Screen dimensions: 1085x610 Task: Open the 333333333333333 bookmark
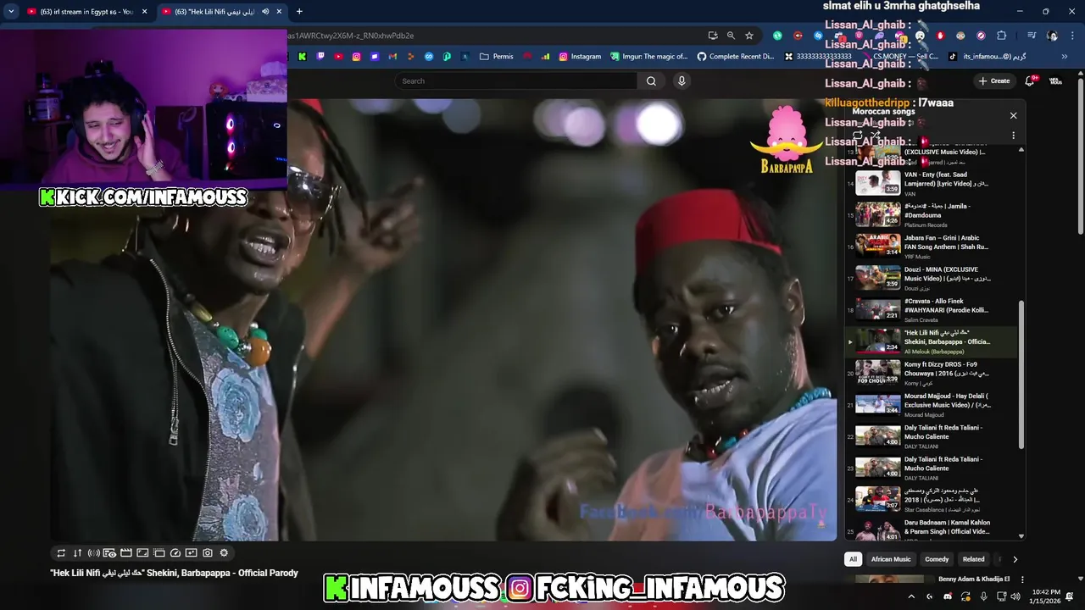point(817,57)
